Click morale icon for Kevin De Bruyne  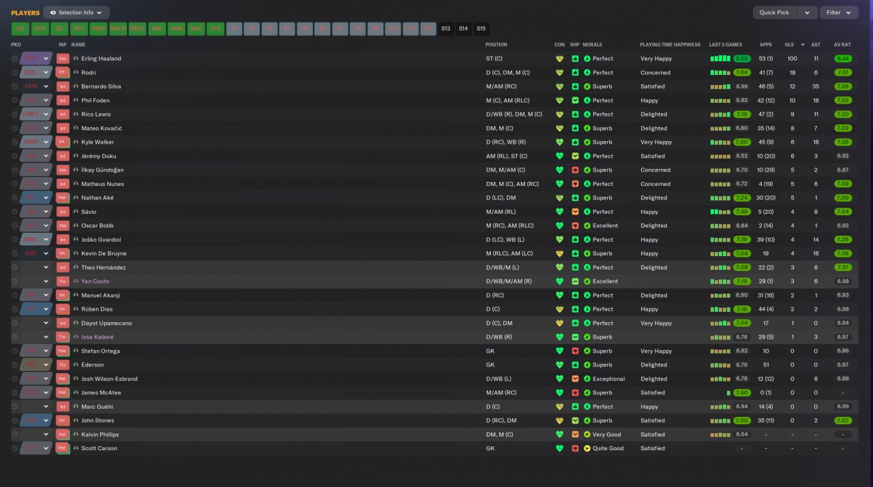(x=587, y=253)
